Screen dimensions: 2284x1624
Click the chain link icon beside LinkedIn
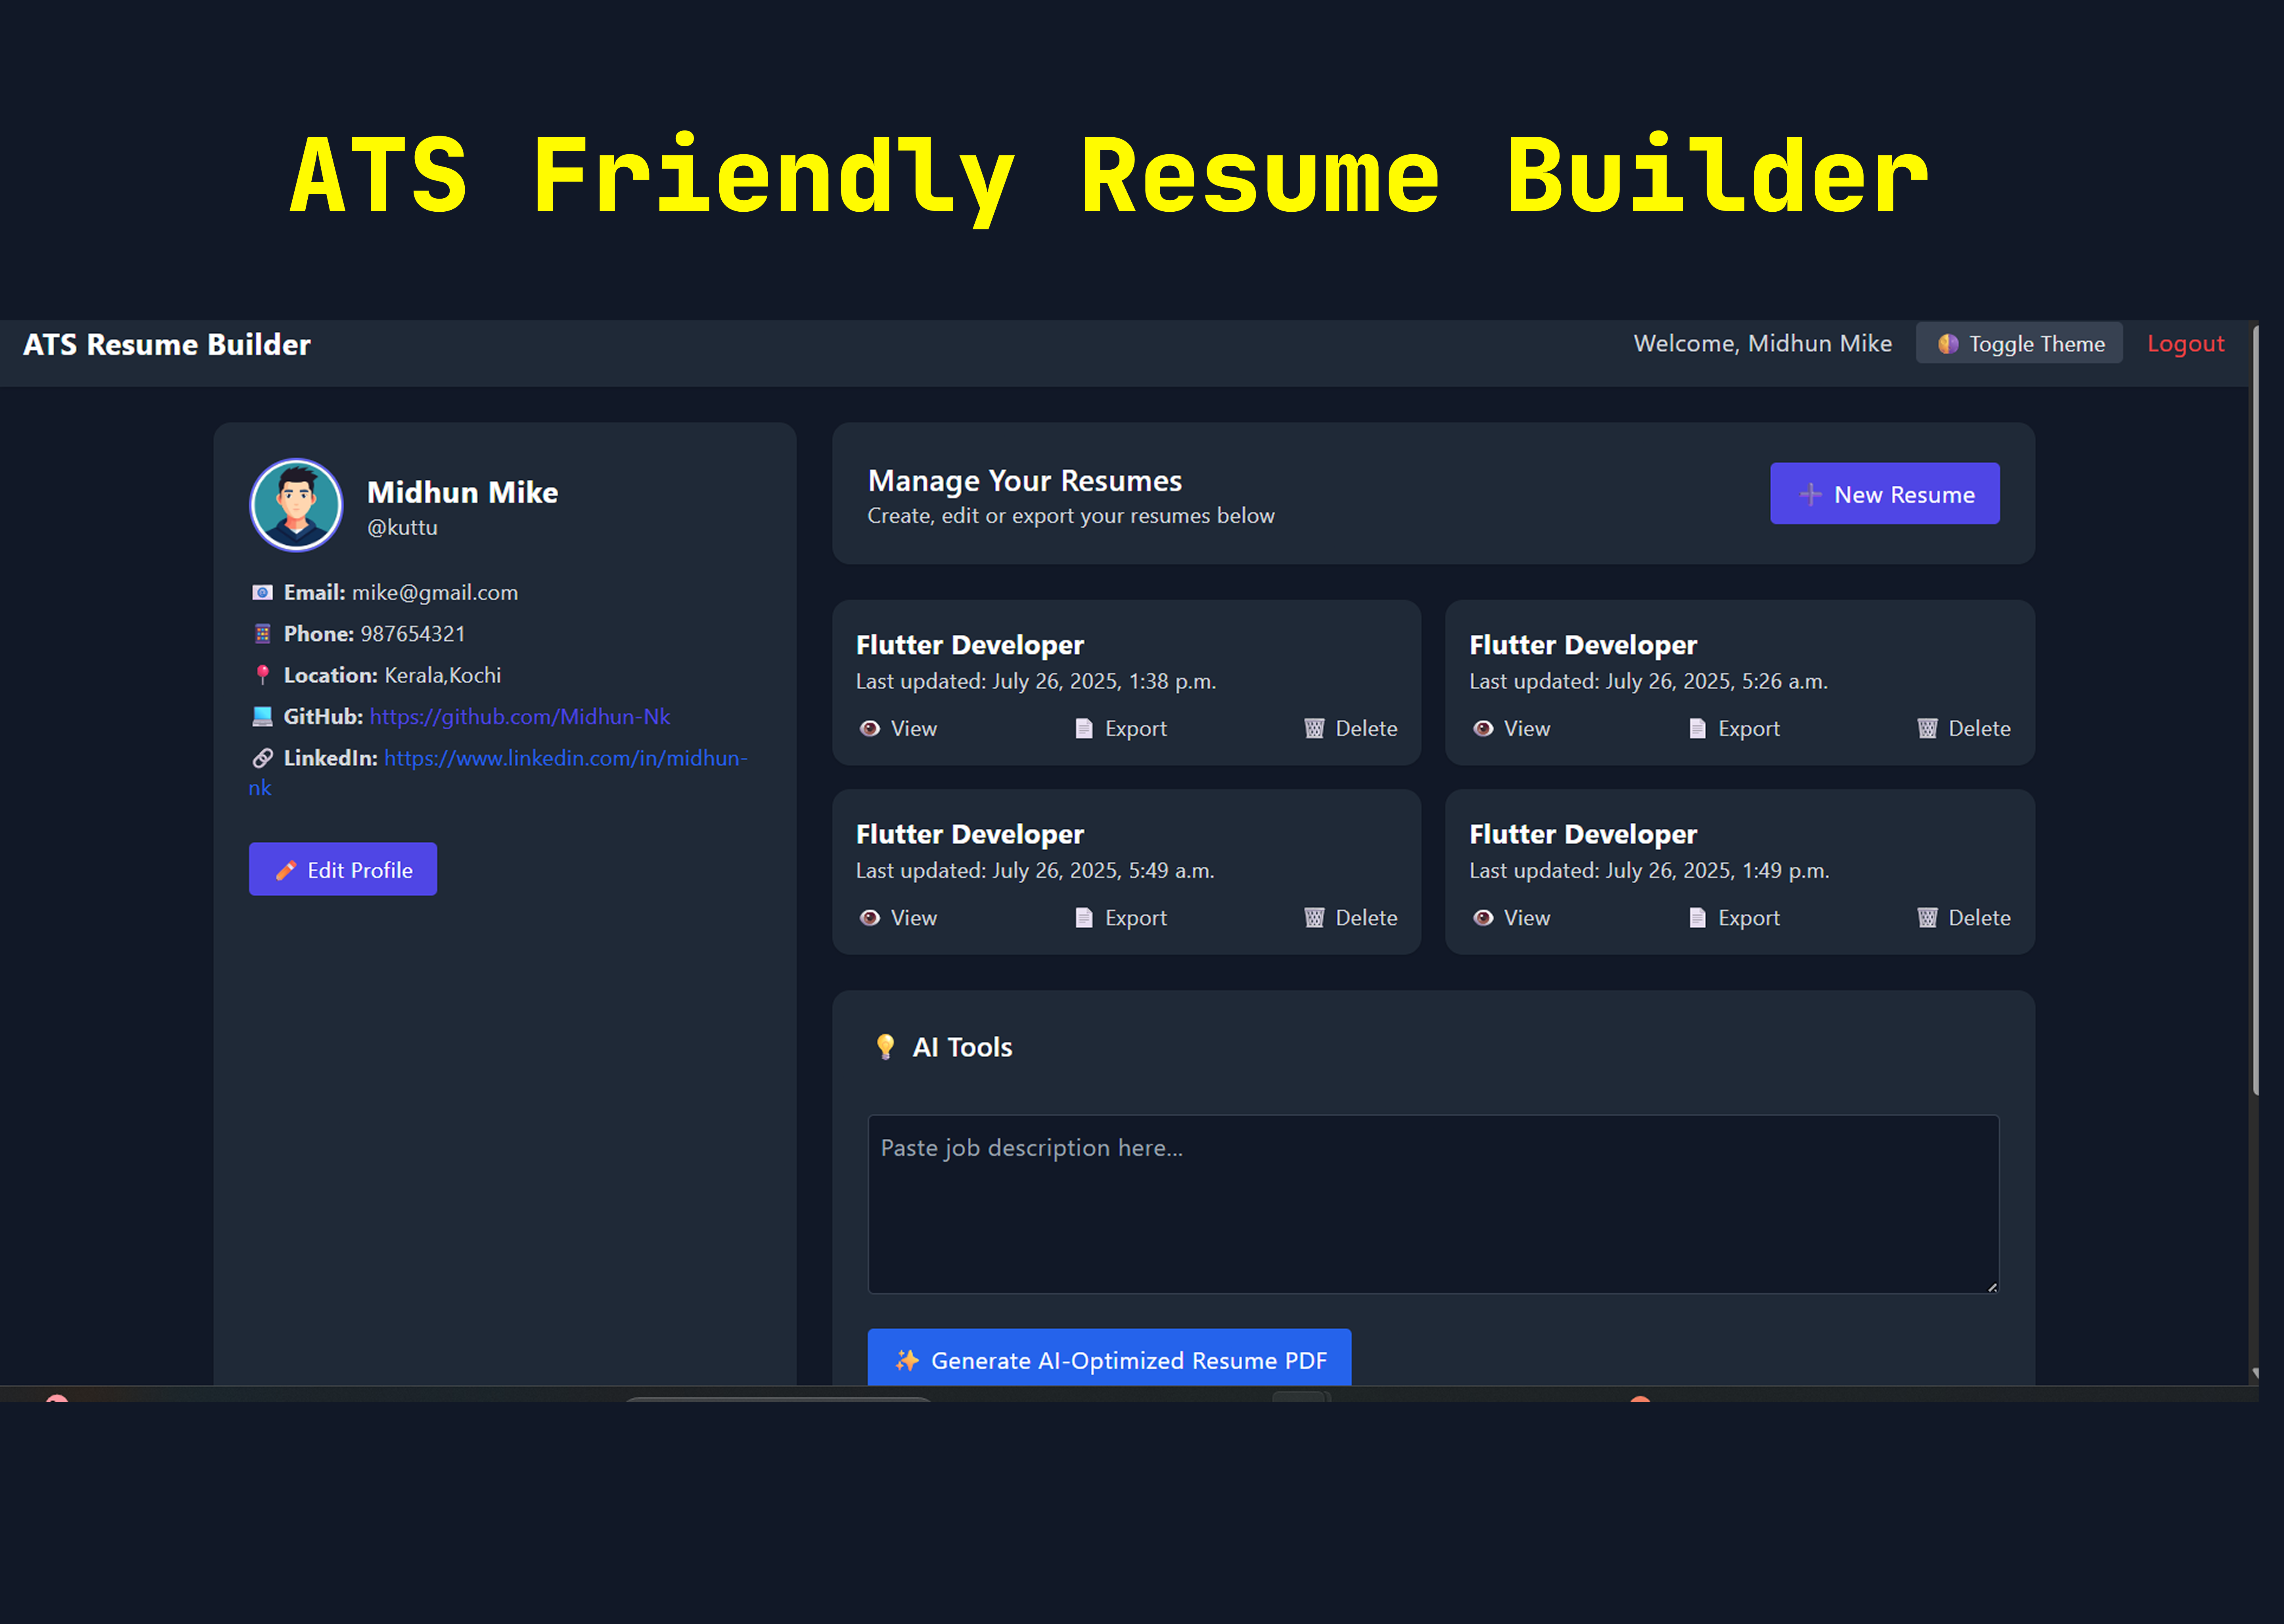click(262, 758)
